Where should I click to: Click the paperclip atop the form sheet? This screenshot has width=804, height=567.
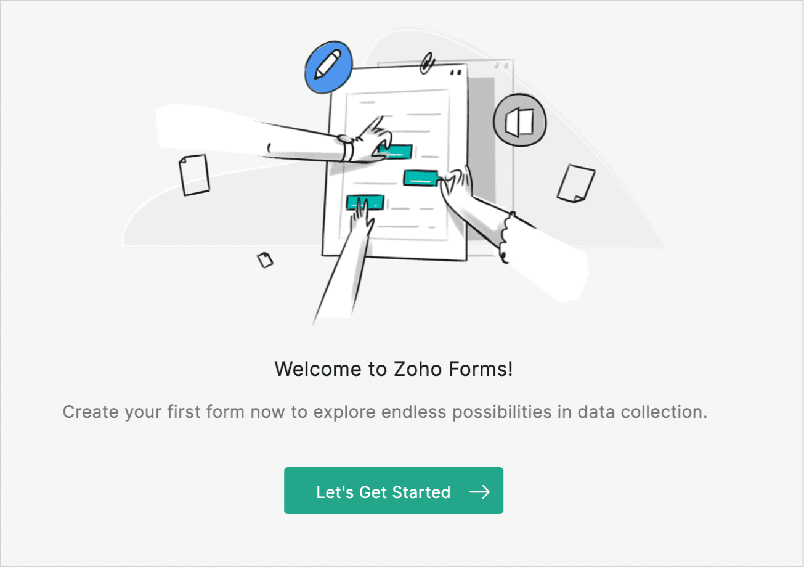[x=428, y=62]
